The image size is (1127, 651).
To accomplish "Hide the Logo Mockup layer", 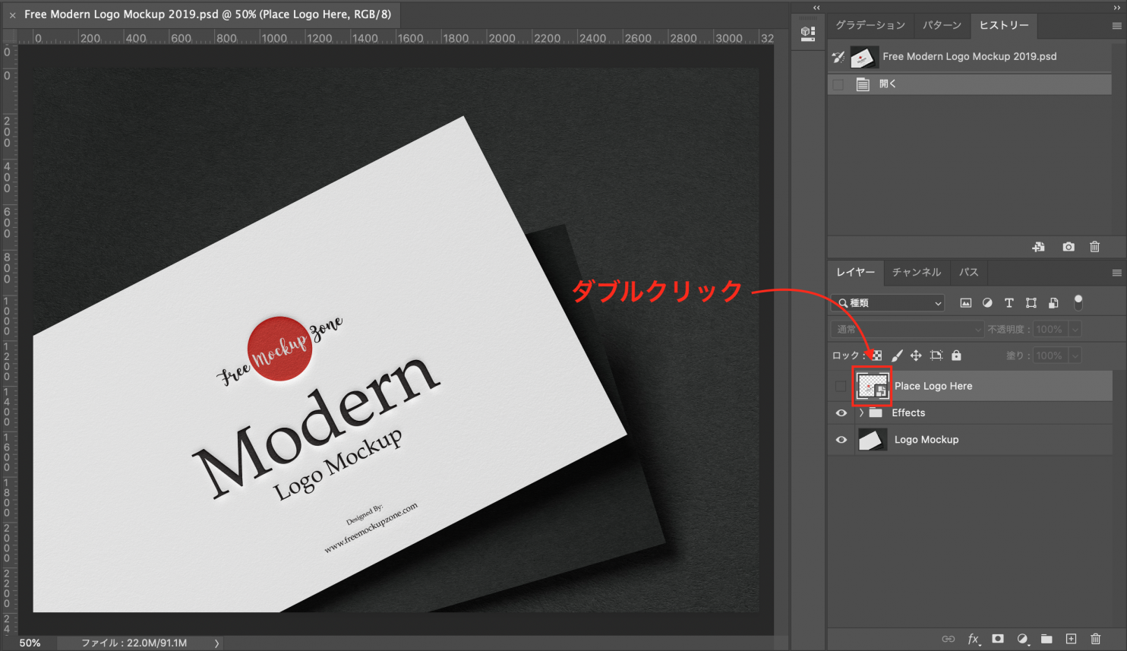I will point(840,439).
